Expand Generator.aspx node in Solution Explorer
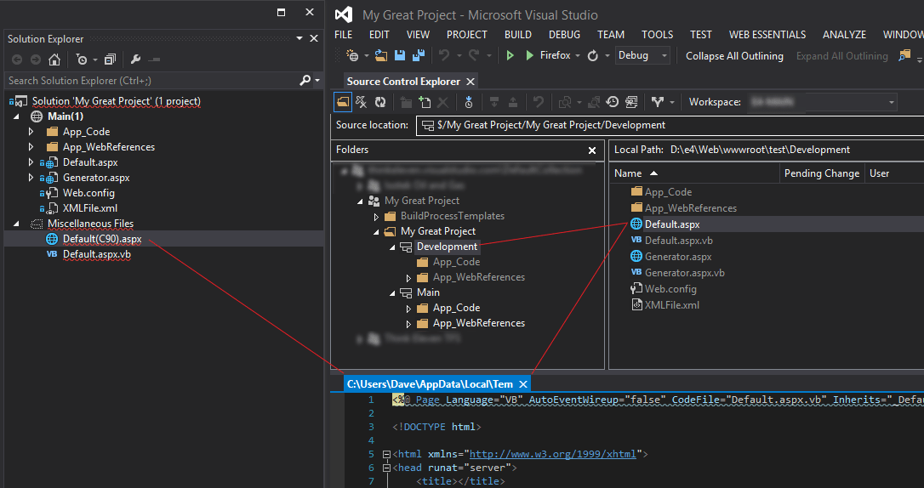Screen dimensions: 924x488 click(x=31, y=178)
